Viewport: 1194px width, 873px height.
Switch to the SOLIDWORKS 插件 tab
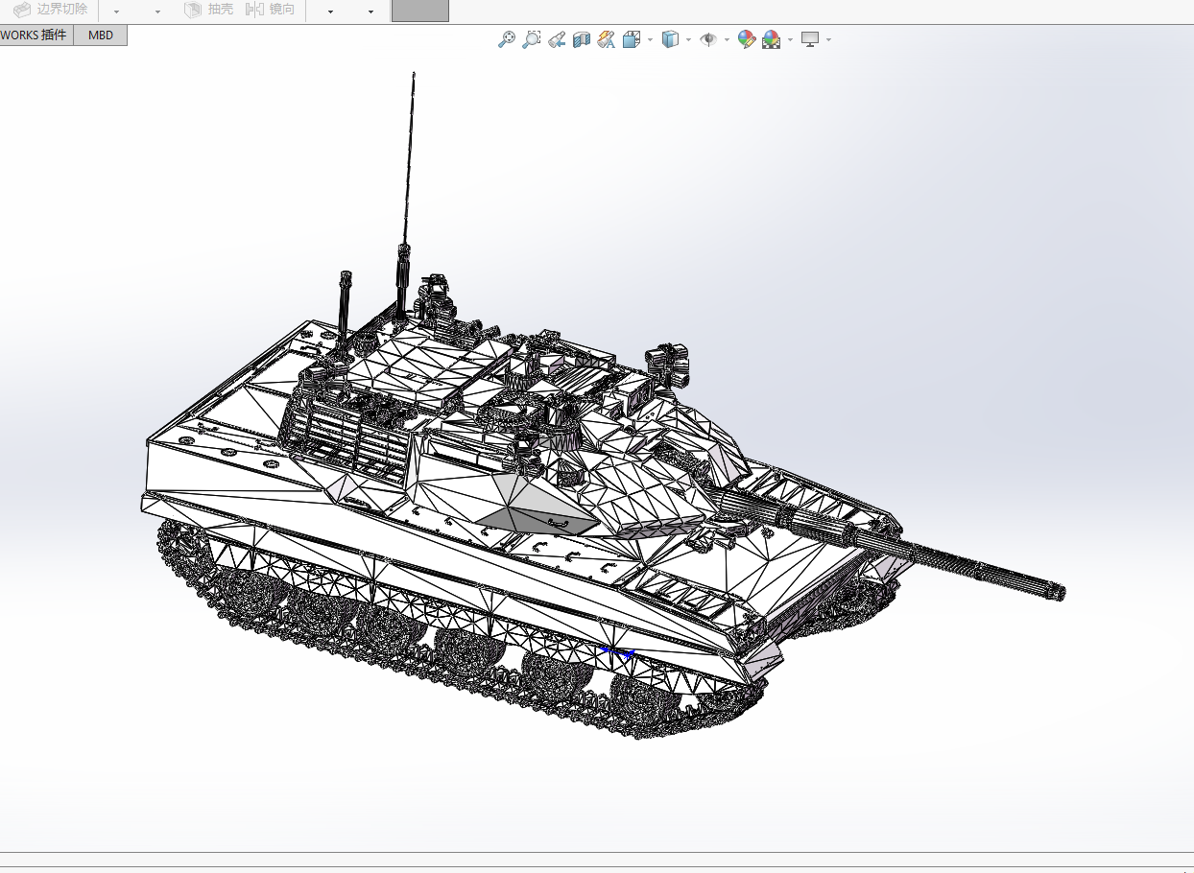click(35, 35)
